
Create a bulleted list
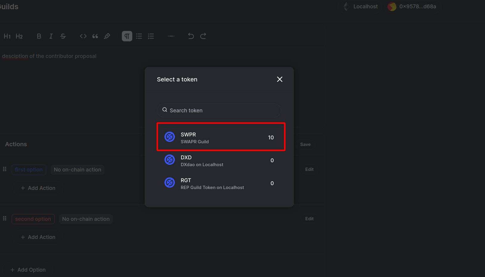(139, 36)
